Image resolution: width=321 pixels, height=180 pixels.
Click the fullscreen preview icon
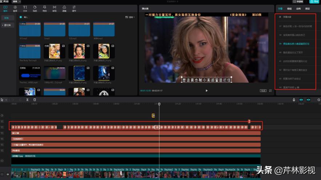point(270,90)
